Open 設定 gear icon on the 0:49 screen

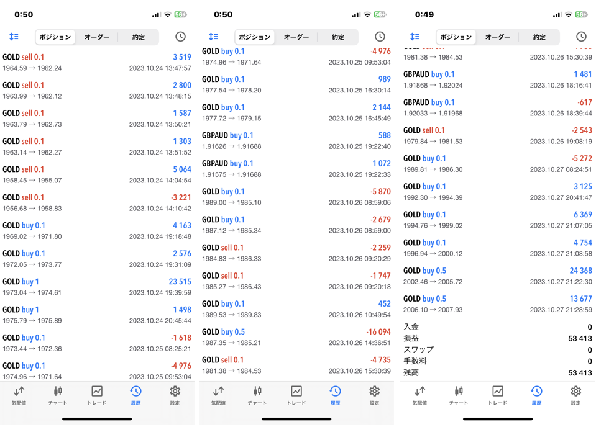(x=575, y=395)
